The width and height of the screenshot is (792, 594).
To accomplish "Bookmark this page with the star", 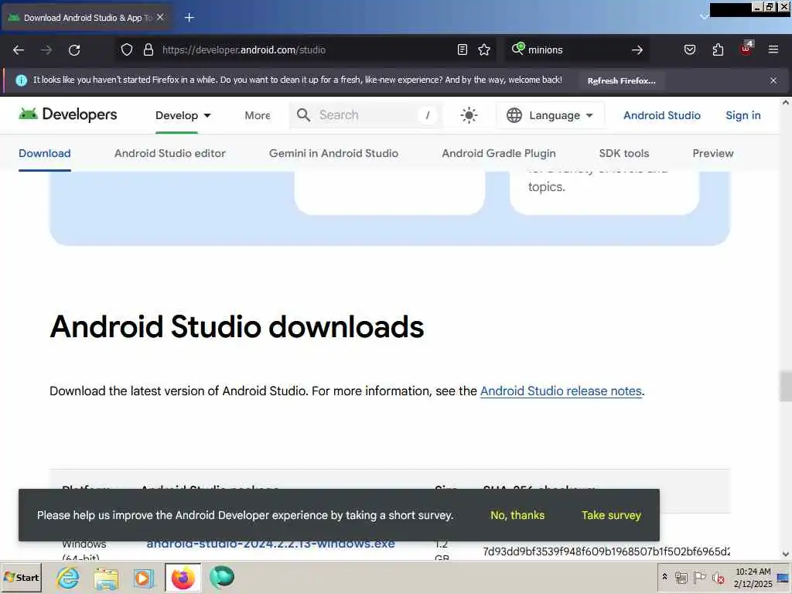I will click(484, 49).
